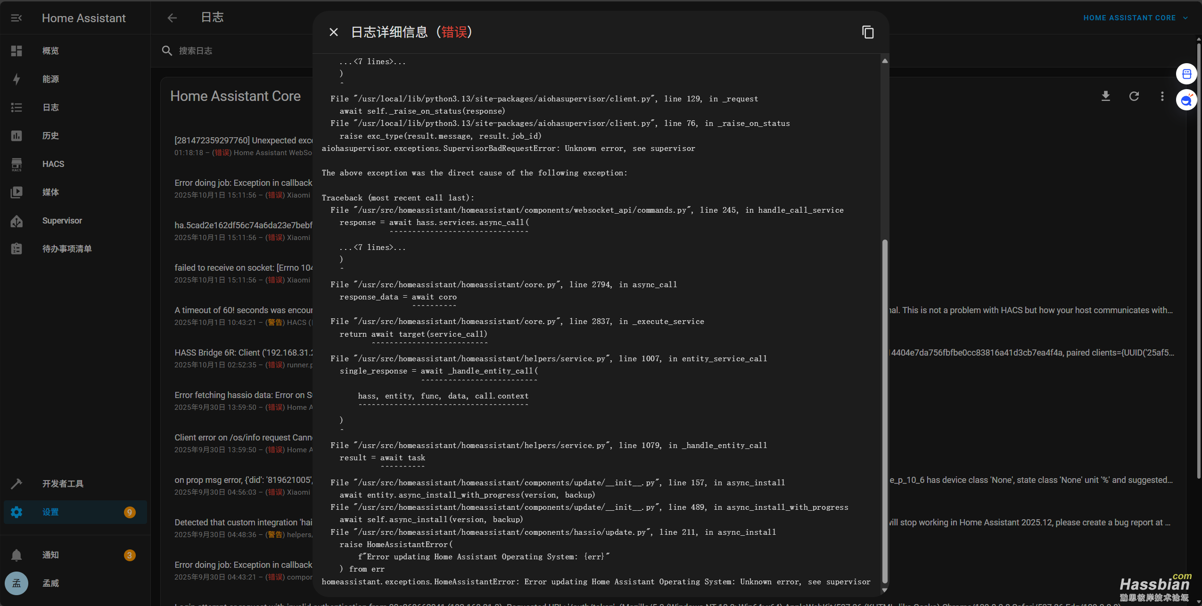This screenshot has width=1202, height=606.
Task: Close the log details dialog
Action: coord(334,32)
